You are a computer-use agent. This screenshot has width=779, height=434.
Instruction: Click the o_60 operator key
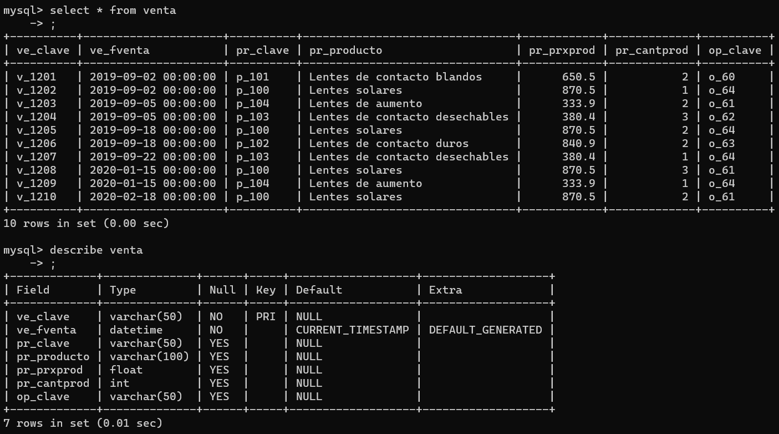722,77
